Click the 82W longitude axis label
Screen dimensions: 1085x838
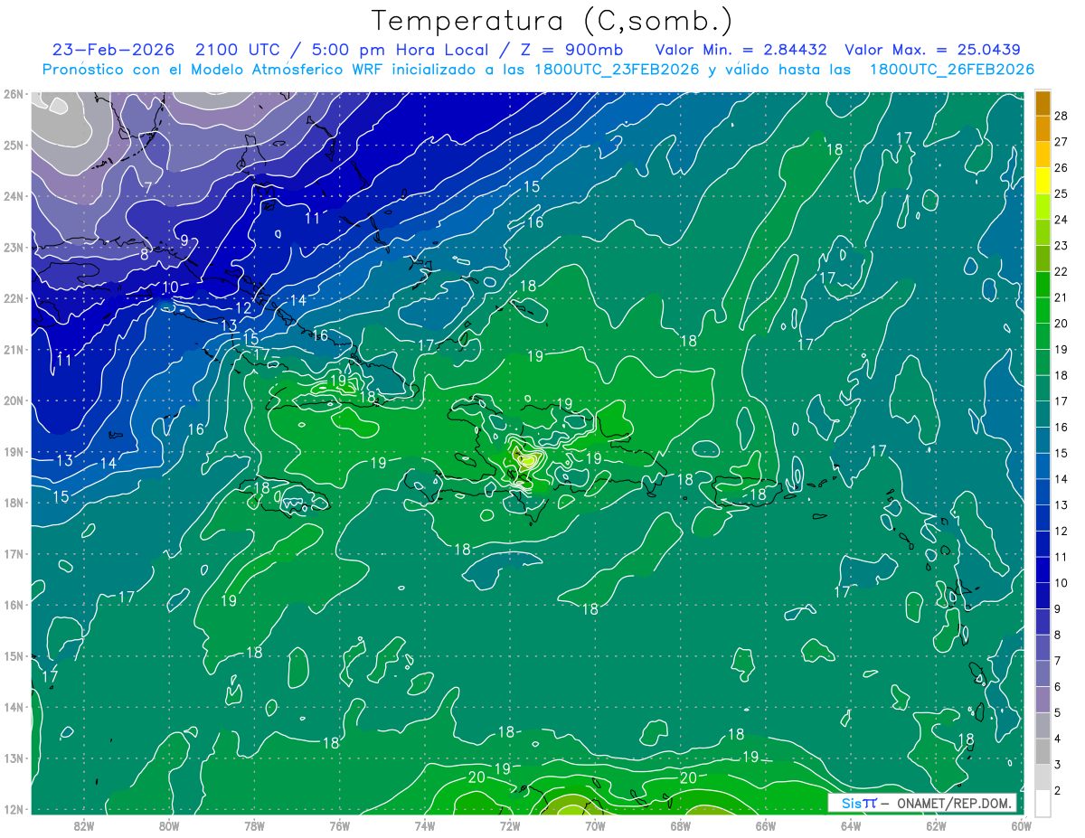coord(84,824)
